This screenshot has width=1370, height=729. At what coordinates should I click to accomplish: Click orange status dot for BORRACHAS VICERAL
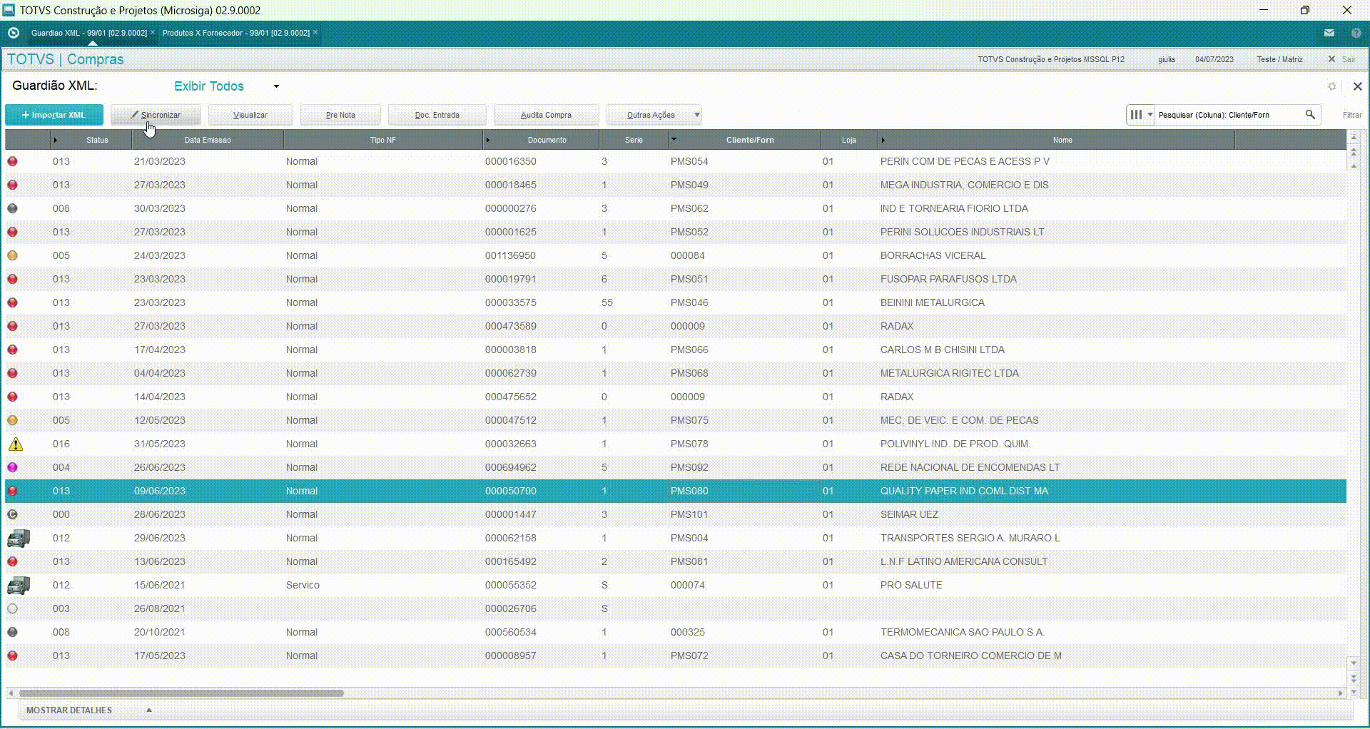12,255
